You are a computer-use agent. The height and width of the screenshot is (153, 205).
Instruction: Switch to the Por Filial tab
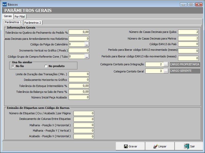[x=20, y=17]
